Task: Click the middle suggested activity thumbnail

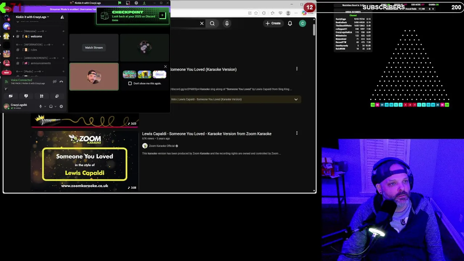Action: tap(144, 74)
